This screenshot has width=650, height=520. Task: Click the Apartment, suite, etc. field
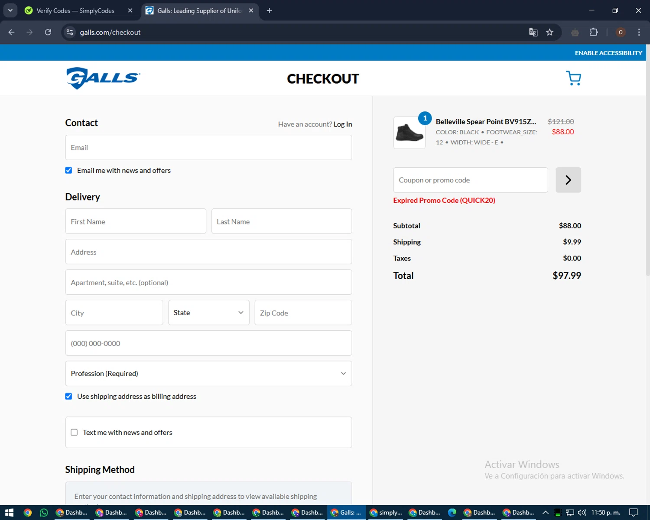coord(208,282)
